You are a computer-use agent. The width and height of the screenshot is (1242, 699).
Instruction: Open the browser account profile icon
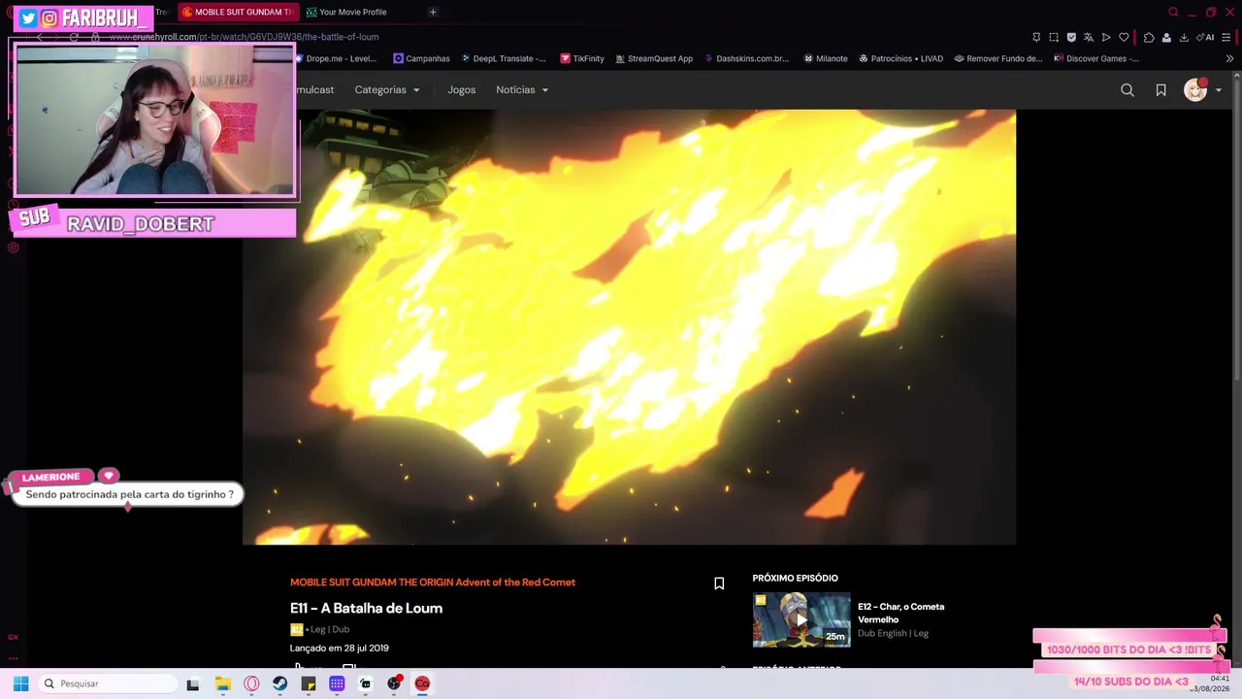tap(1166, 37)
